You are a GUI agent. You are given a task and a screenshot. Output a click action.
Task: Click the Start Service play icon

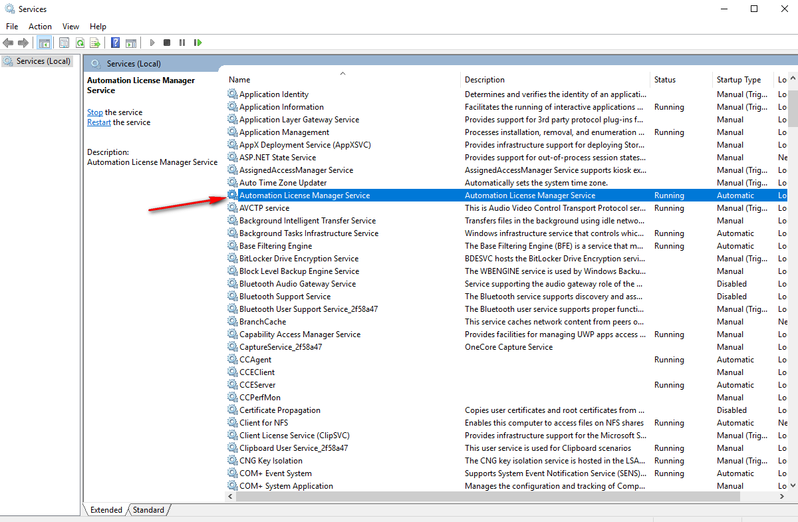click(x=152, y=43)
